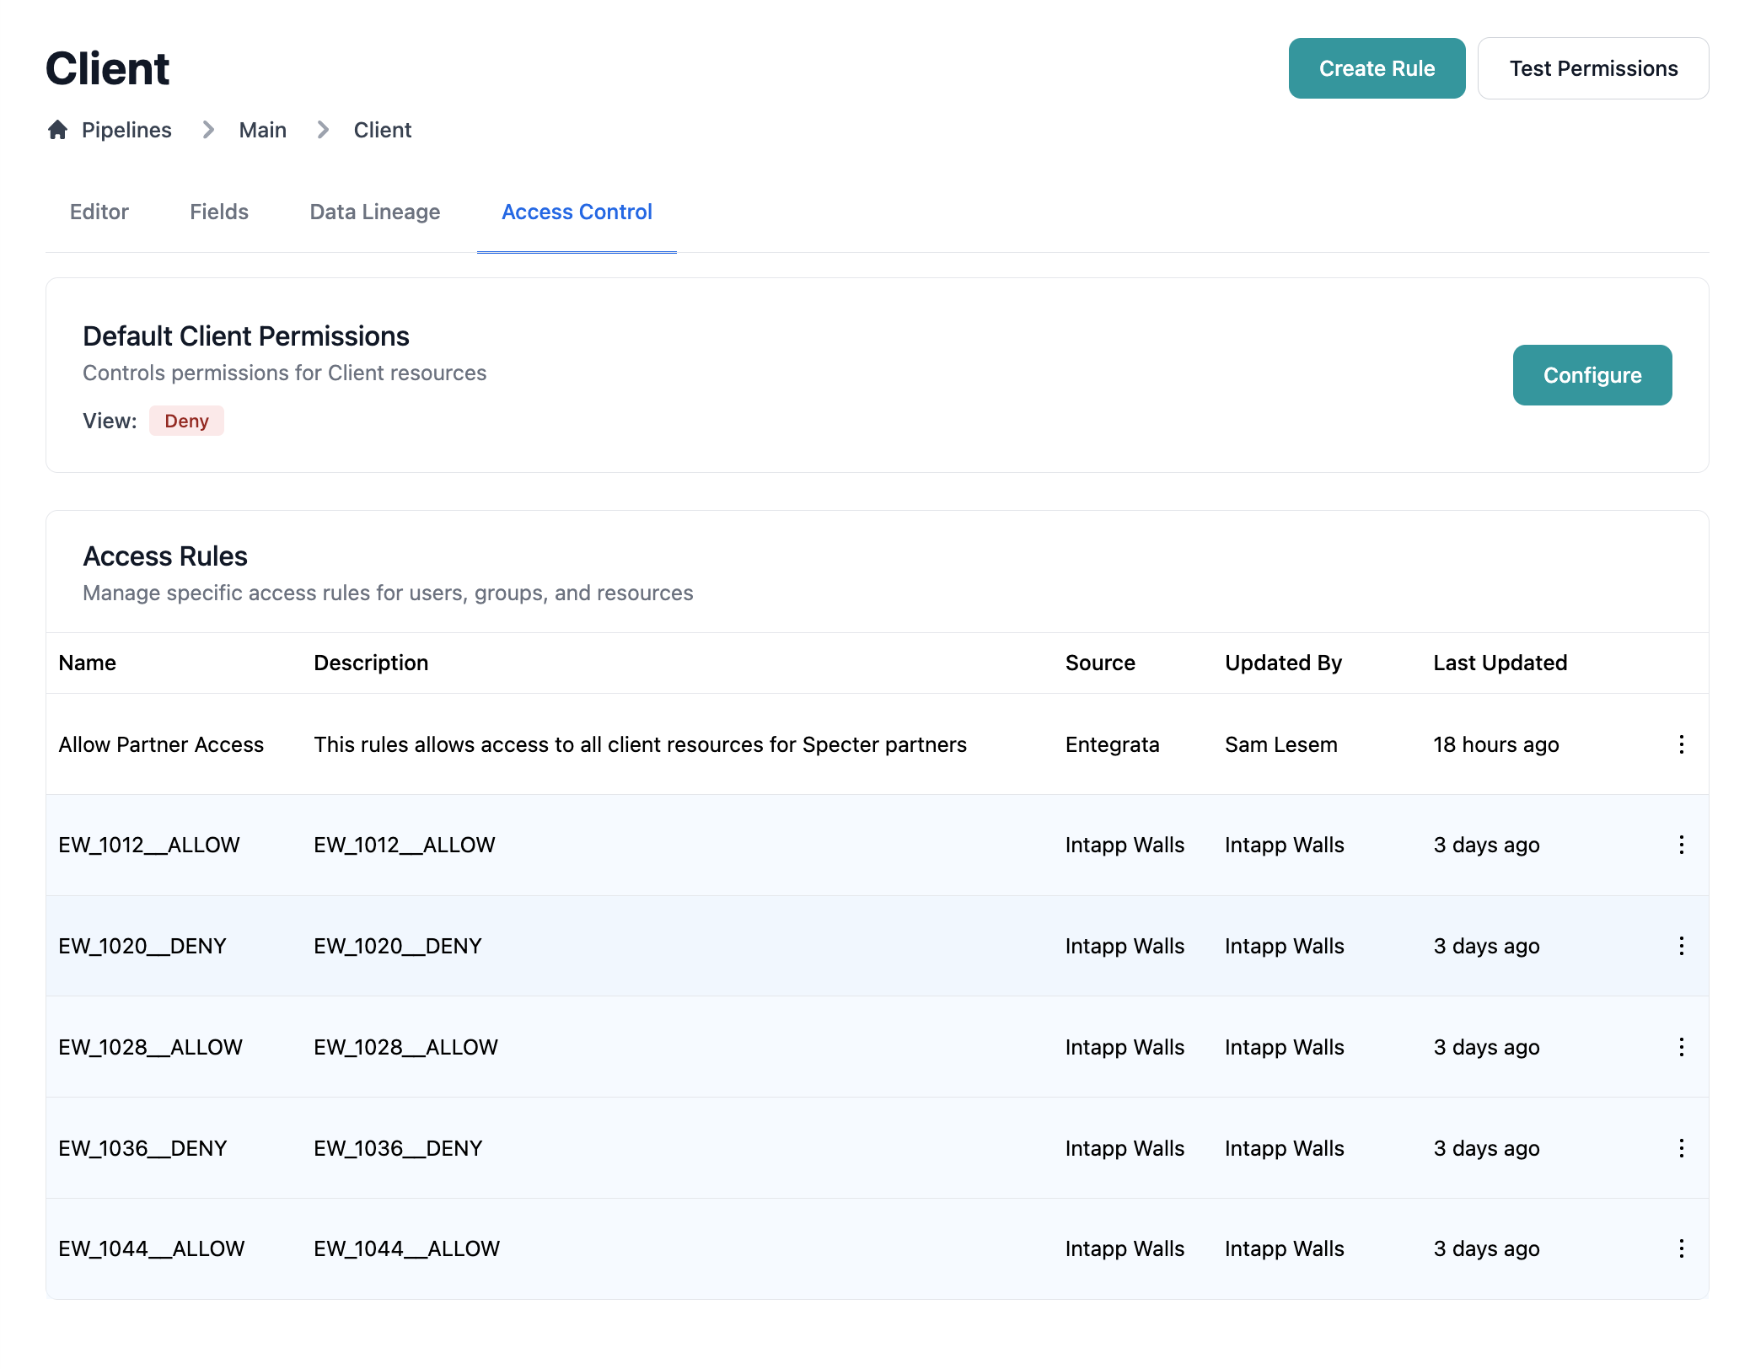1750x1369 pixels.
Task: Open actions menu for EW_1044__ALLOW
Action: (1681, 1248)
